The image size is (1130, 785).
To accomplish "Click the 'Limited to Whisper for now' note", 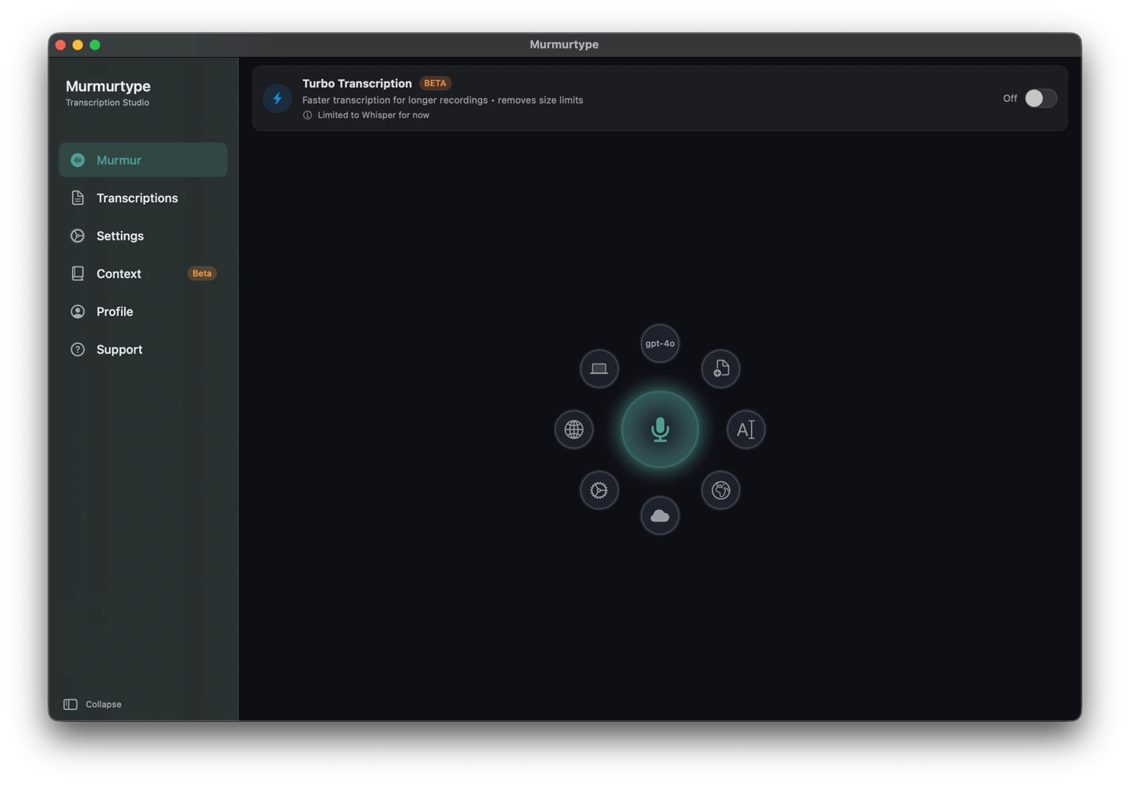I will [373, 115].
